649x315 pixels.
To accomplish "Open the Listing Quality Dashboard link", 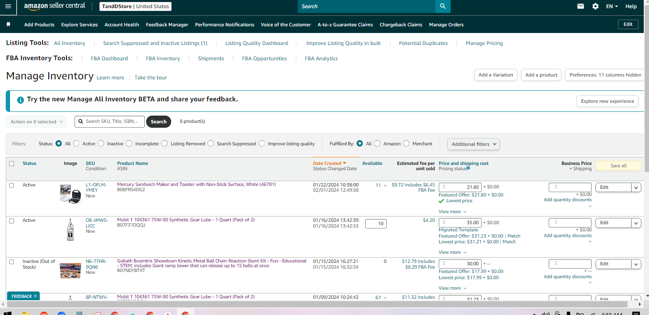I will click(x=257, y=43).
